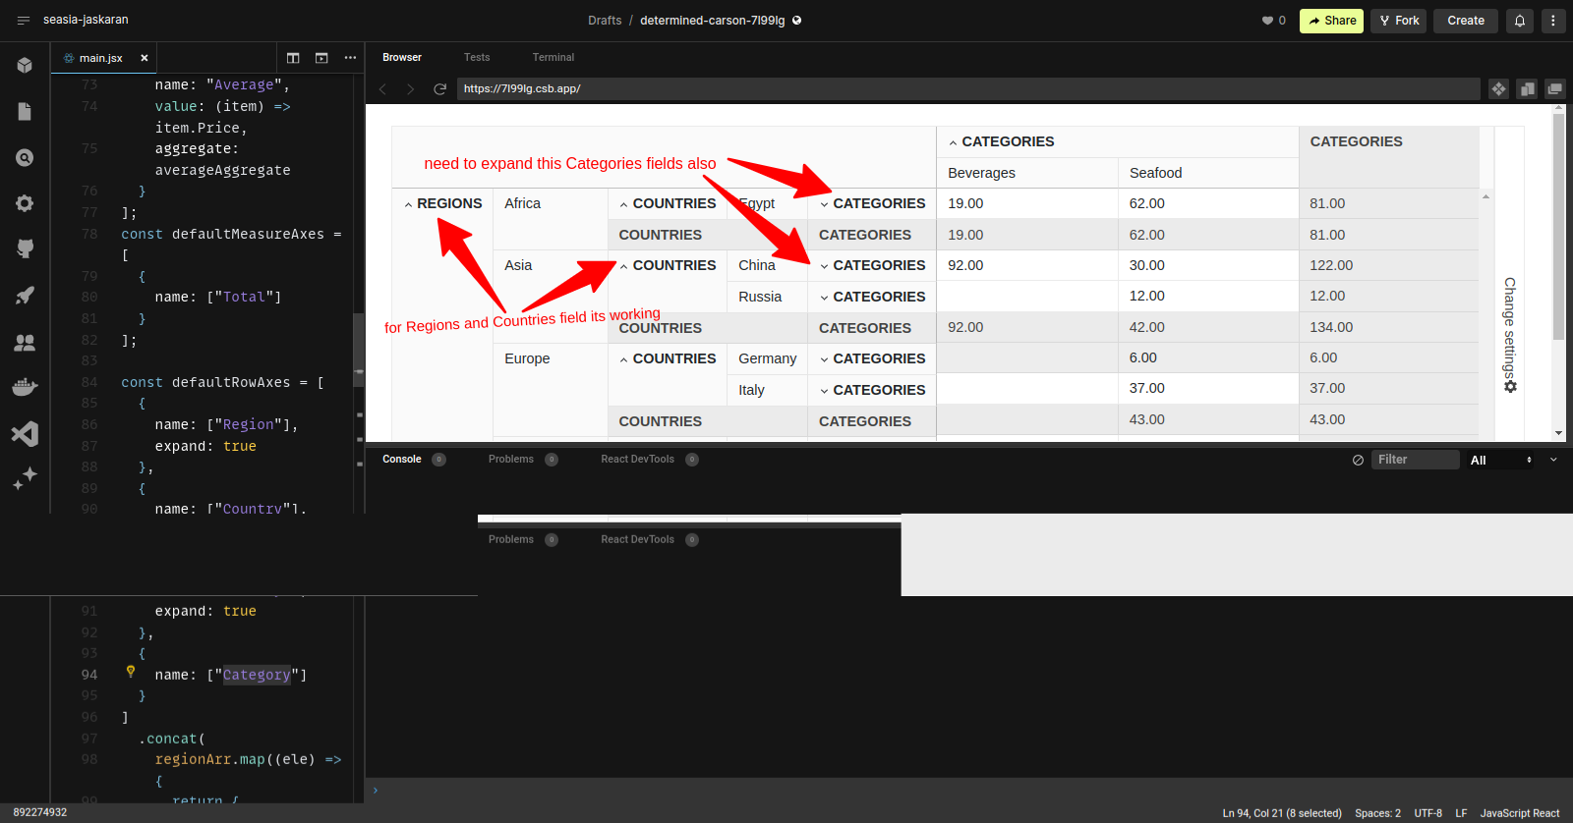This screenshot has width=1573, height=823.
Task: Collapse the REGIONS row header
Action: (408, 204)
